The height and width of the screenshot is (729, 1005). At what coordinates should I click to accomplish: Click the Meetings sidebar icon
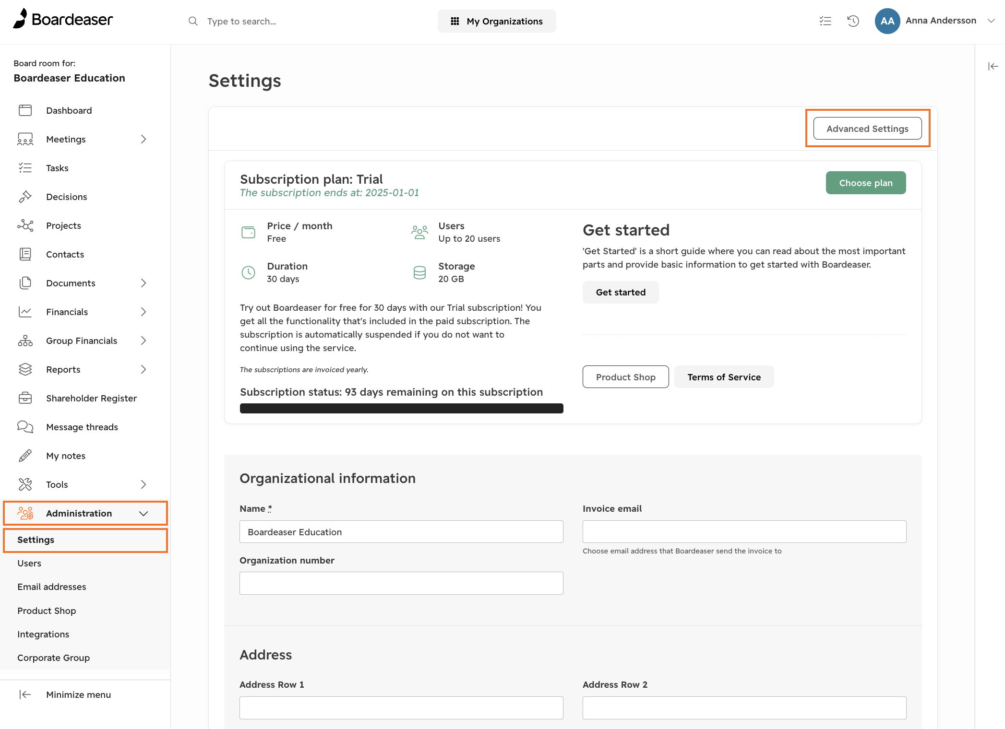coord(25,139)
